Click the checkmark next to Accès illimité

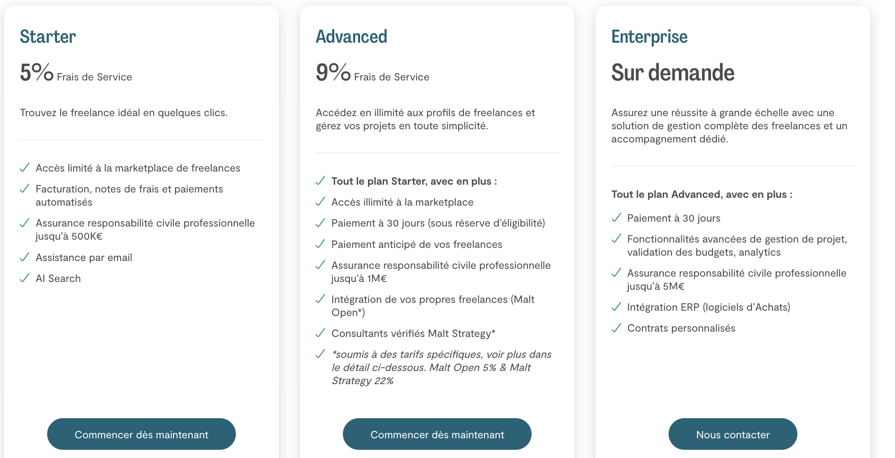[x=320, y=202]
